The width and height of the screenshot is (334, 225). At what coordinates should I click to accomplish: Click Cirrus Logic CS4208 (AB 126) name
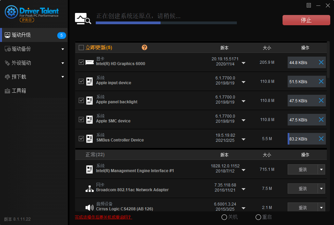124,209
